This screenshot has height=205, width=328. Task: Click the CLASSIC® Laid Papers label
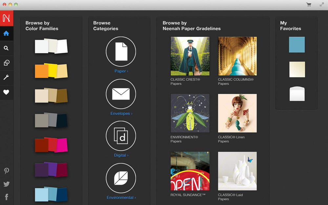[230, 197]
